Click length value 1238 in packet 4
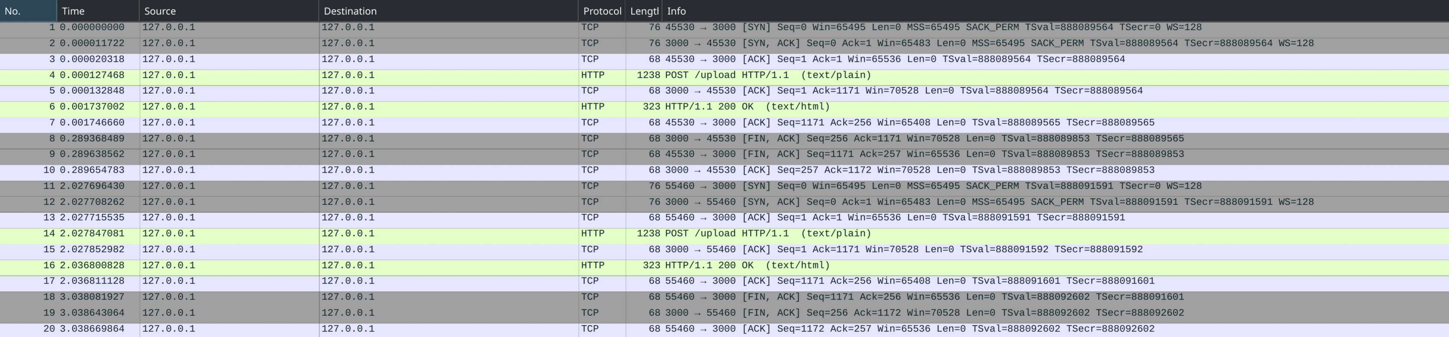The height and width of the screenshot is (337, 1449). coord(649,75)
